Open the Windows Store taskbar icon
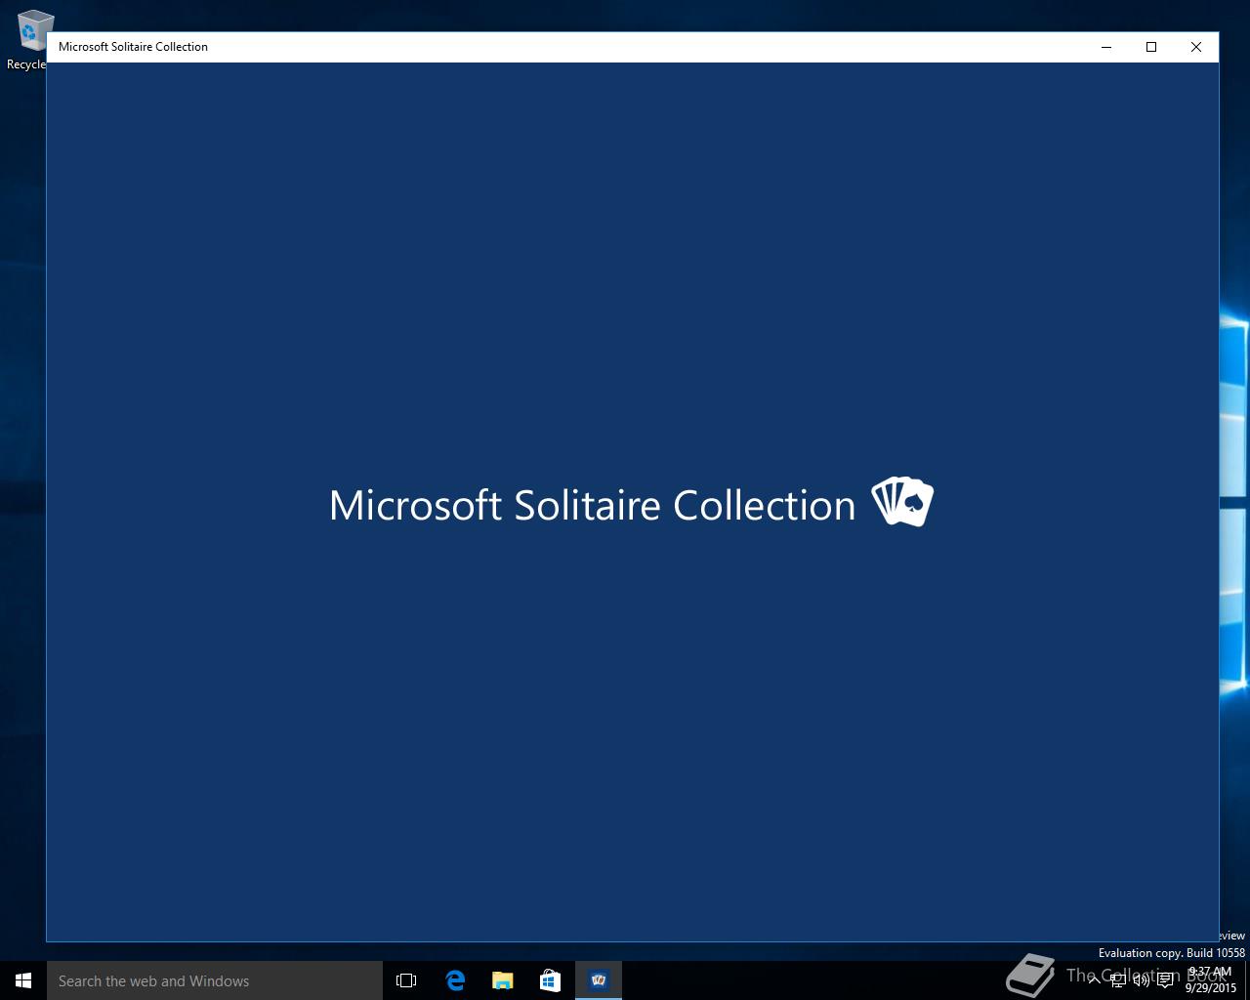The image size is (1250, 1000). (550, 980)
